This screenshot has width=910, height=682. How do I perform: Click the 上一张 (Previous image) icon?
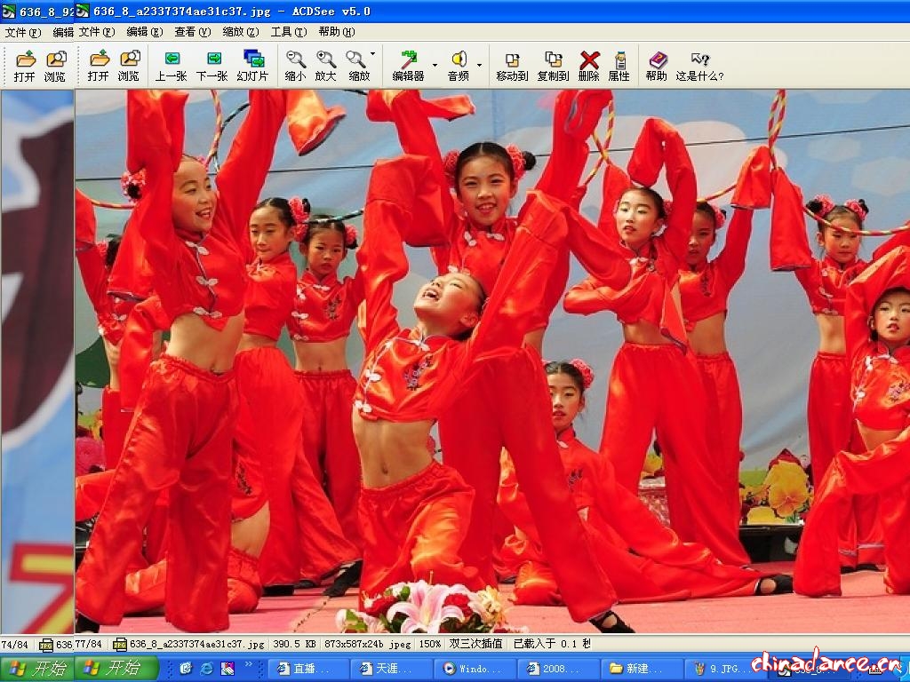[x=171, y=65]
